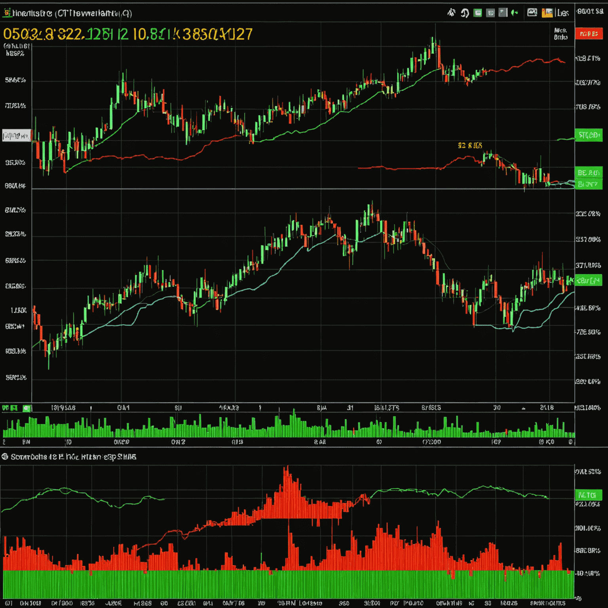608x608 pixels.
Task: Click the white figure icon in top toolbar
Action: pos(451,13)
